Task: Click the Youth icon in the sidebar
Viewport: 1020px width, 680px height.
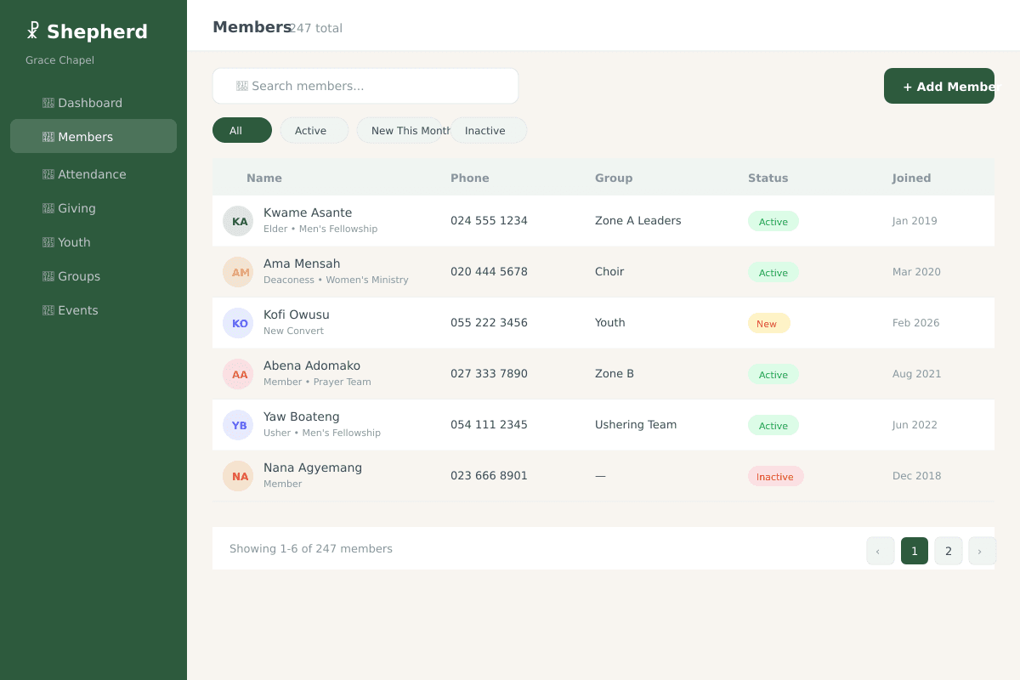Action: click(46, 241)
